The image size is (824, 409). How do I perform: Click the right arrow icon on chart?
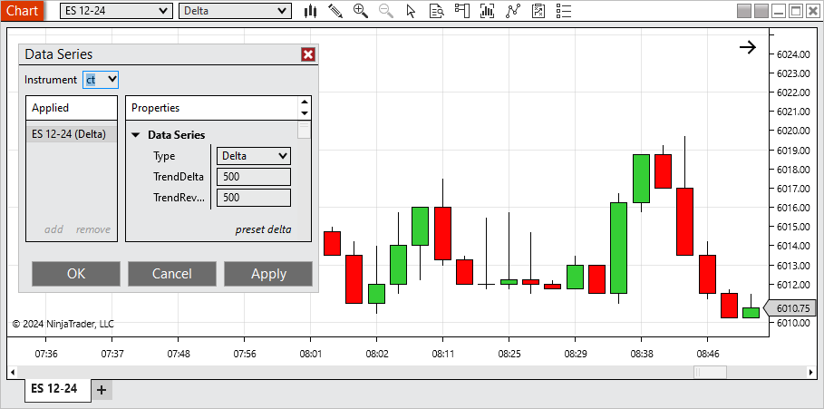pos(747,47)
